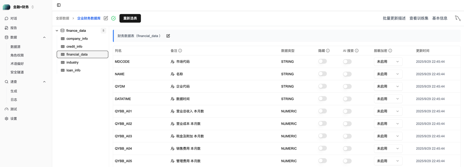Screen dimensions: 464x167
Task: Edit 财务数据表 table description icon
Action: (x=168, y=36)
